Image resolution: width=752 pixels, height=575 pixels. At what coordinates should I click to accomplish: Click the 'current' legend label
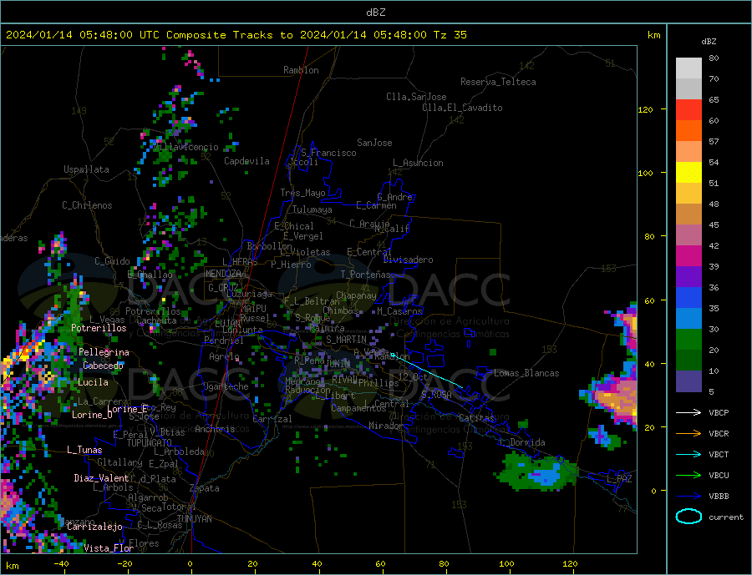point(726,517)
